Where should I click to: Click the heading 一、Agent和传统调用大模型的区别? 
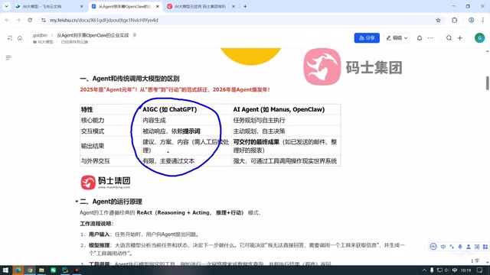129,79
